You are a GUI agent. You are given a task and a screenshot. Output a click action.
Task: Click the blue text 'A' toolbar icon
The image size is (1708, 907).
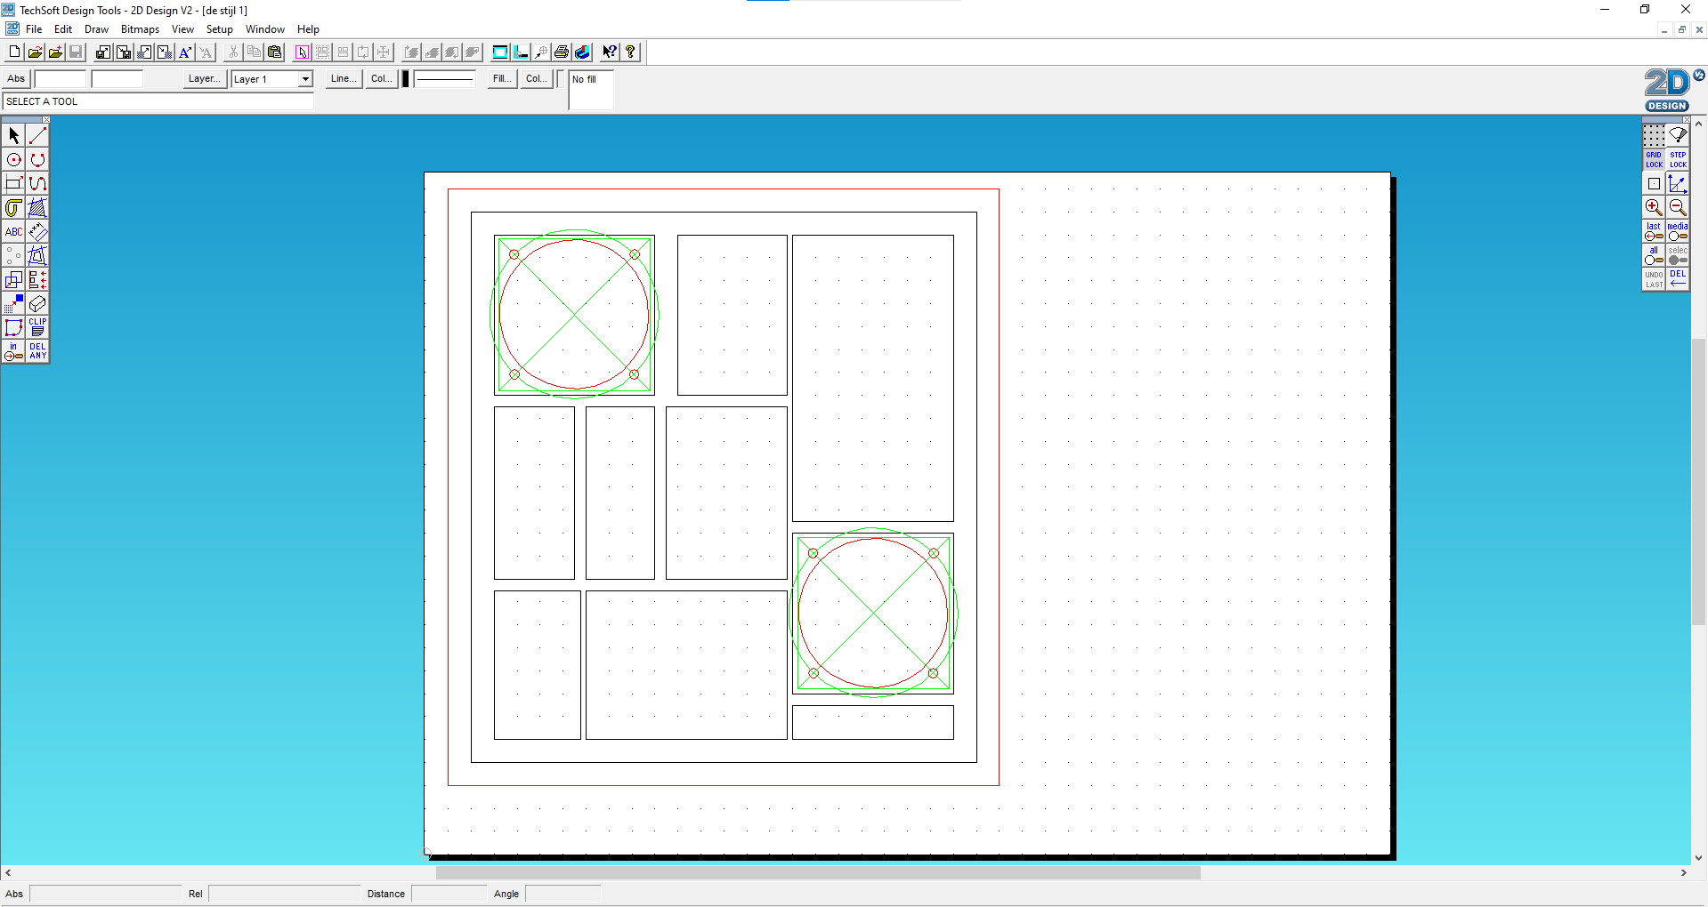click(185, 52)
